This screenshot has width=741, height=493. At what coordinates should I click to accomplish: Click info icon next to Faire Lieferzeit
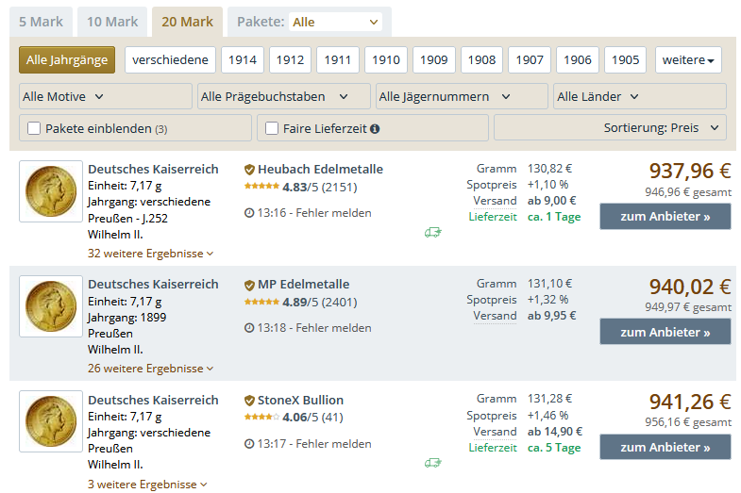(x=375, y=128)
